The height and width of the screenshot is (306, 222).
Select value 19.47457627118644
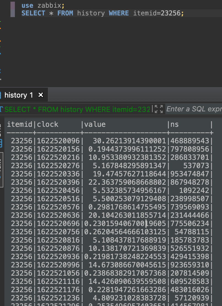129,174
